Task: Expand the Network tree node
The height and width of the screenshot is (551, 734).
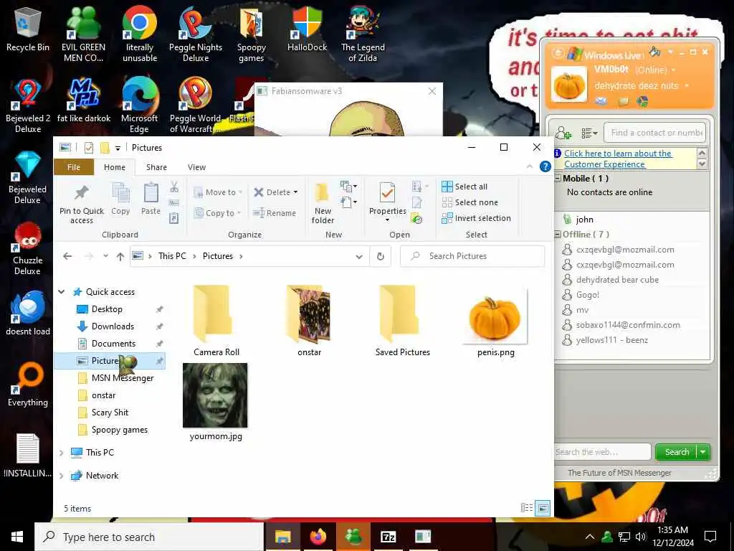Action: [x=62, y=476]
